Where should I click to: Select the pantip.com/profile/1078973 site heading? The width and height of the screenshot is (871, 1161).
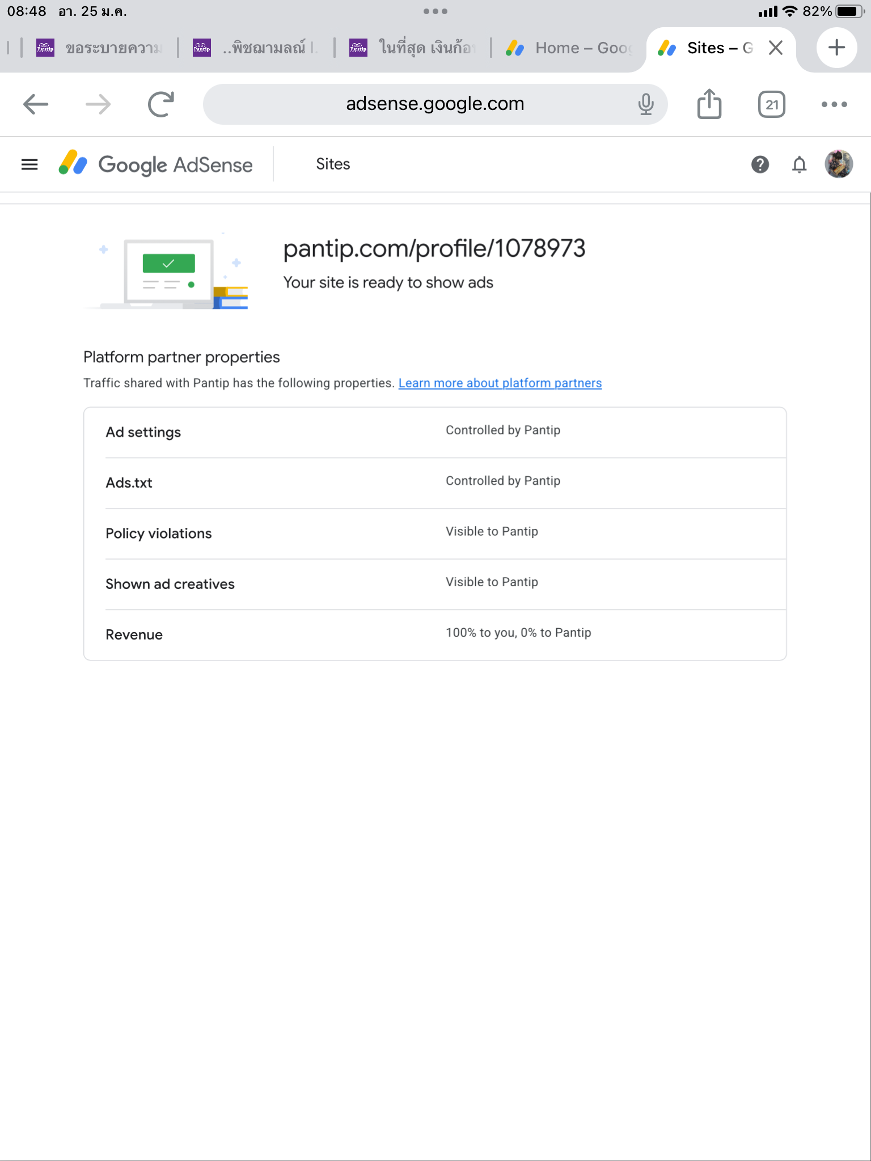tap(434, 249)
